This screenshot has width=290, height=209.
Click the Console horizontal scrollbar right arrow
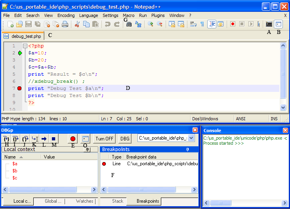click(x=284, y=203)
